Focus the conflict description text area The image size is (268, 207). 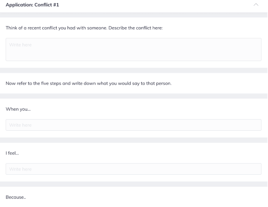(x=134, y=50)
